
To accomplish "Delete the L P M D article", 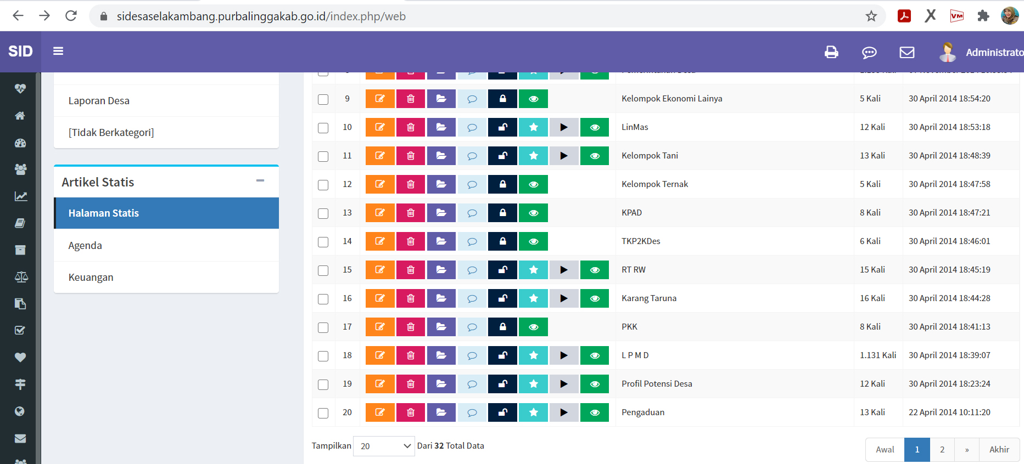I will (411, 355).
